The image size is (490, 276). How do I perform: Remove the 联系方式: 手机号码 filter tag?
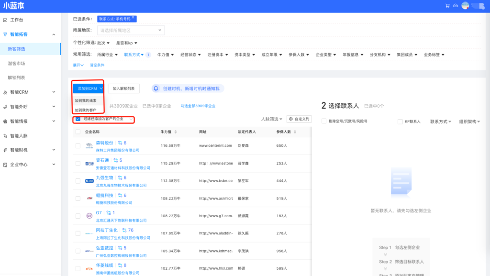click(x=133, y=18)
